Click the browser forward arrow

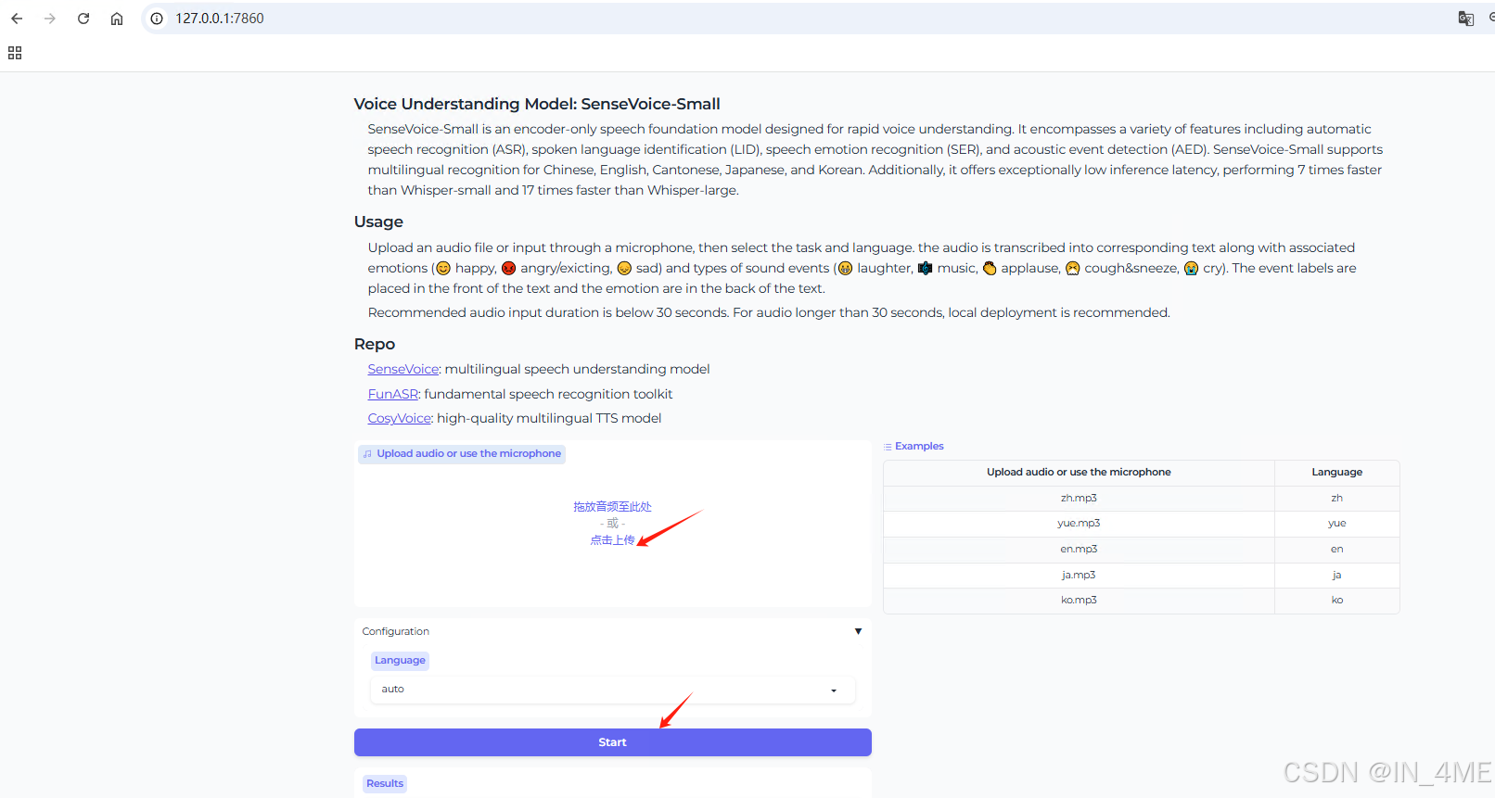click(x=50, y=19)
